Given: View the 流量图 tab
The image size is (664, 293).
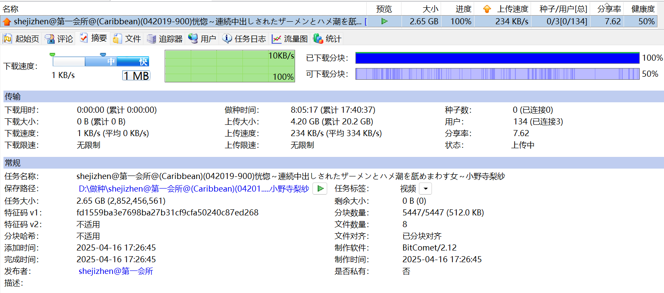Looking at the screenshot, I should pyautogui.click(x=290, y=39).
